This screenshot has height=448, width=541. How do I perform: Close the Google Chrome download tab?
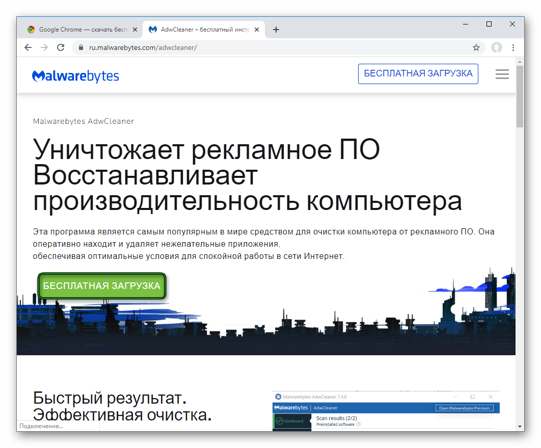134,30
